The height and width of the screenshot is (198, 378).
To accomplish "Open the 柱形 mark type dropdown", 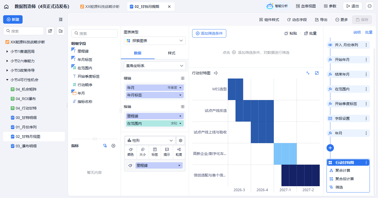I will click(x=150, y=140).
